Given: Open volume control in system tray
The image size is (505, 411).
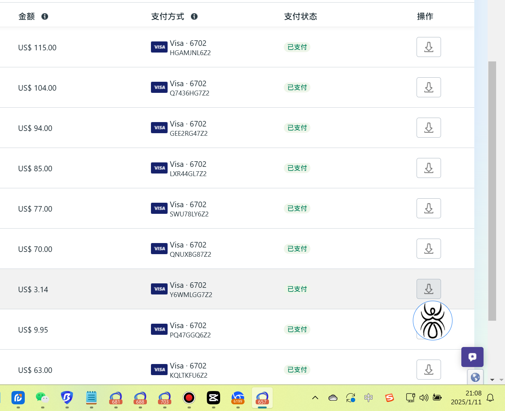Looking at the screenshot, I should [424, 398].
